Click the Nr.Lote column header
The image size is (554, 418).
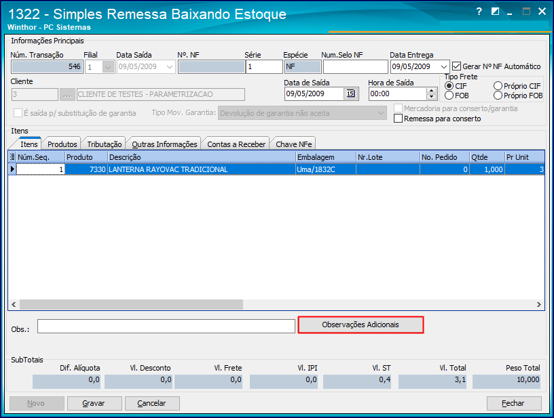point(388,157)
